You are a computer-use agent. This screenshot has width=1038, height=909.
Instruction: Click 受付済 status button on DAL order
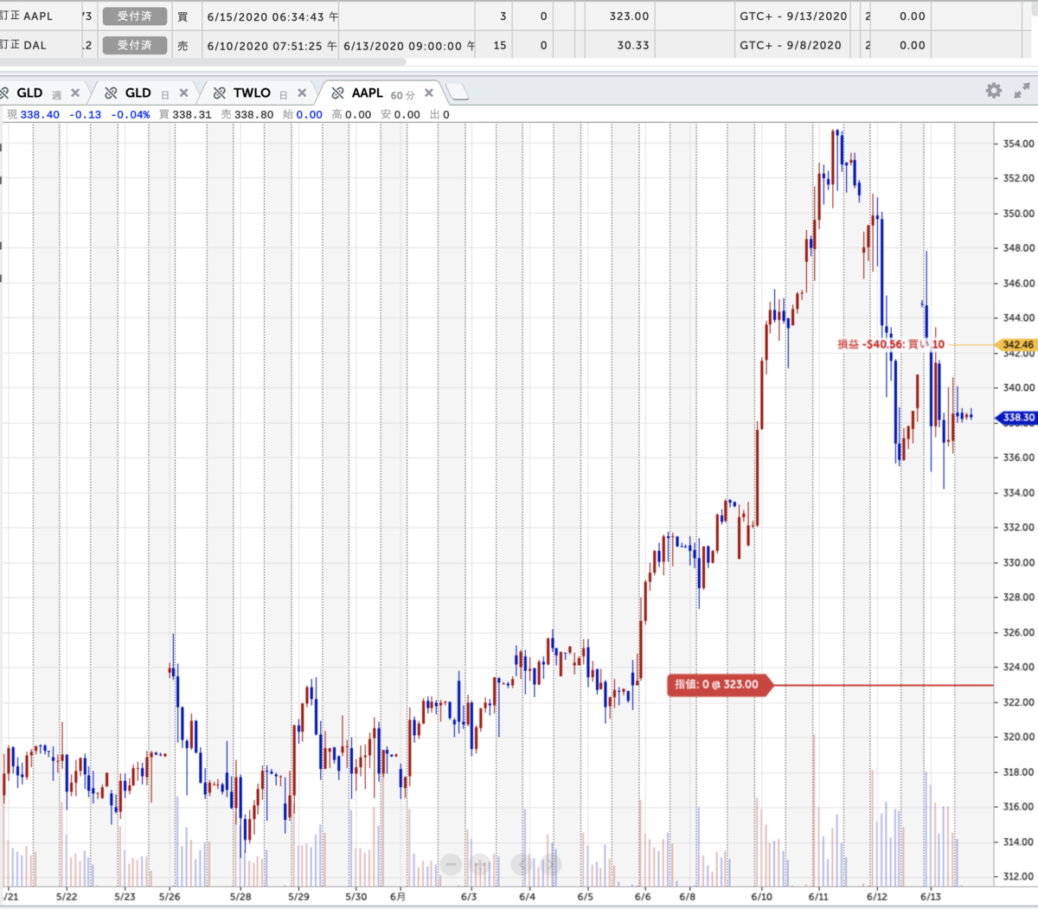pyautogui.click(x=134, y=45)
